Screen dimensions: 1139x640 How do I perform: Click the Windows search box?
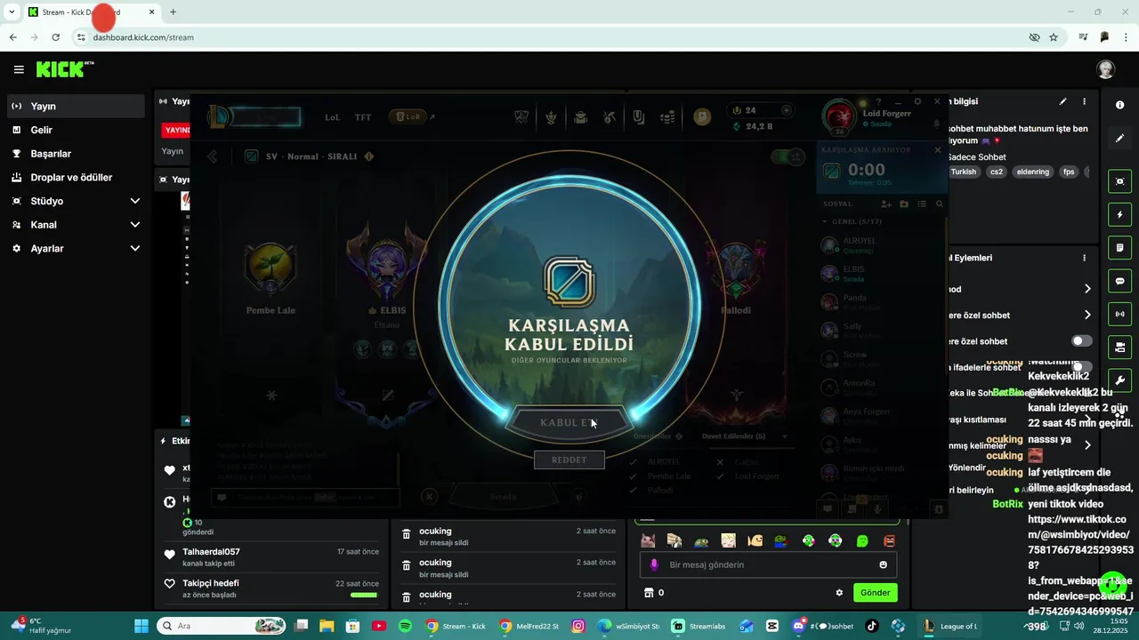[222, 626]
